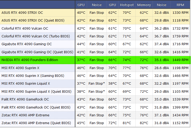Click the 37.4 dBA noise value
The width and height of the screenshot is (191, 128).
point(162,44)
